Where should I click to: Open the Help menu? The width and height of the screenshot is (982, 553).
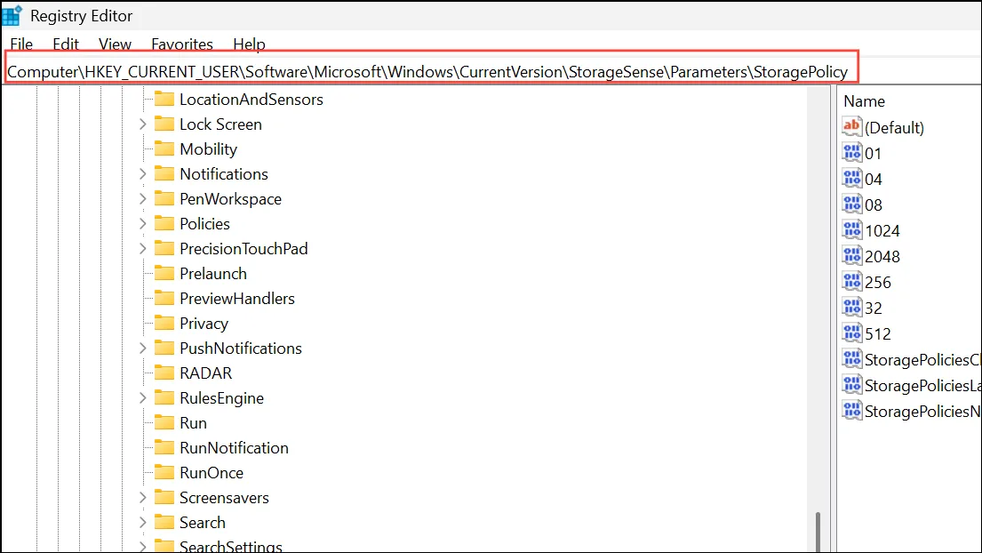click(x=249, y=44)
